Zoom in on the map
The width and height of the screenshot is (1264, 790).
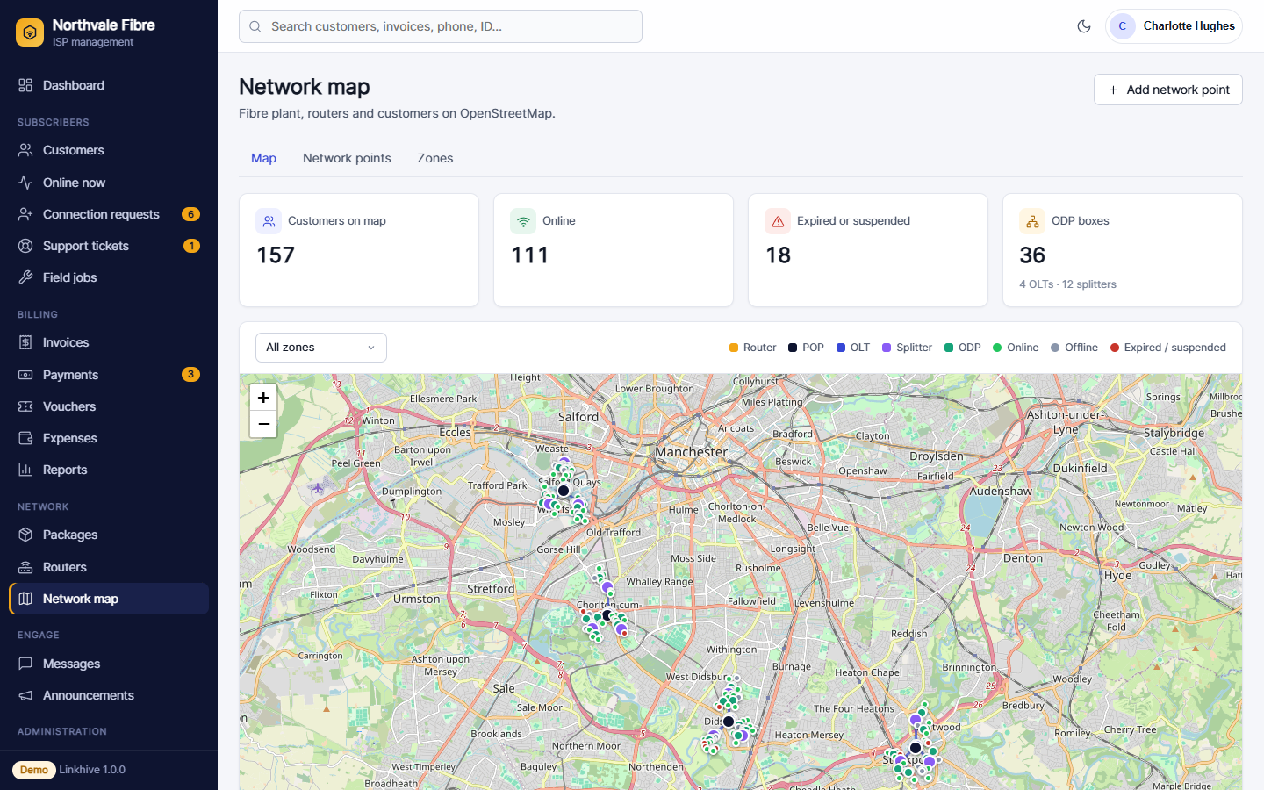coord(263,398)
